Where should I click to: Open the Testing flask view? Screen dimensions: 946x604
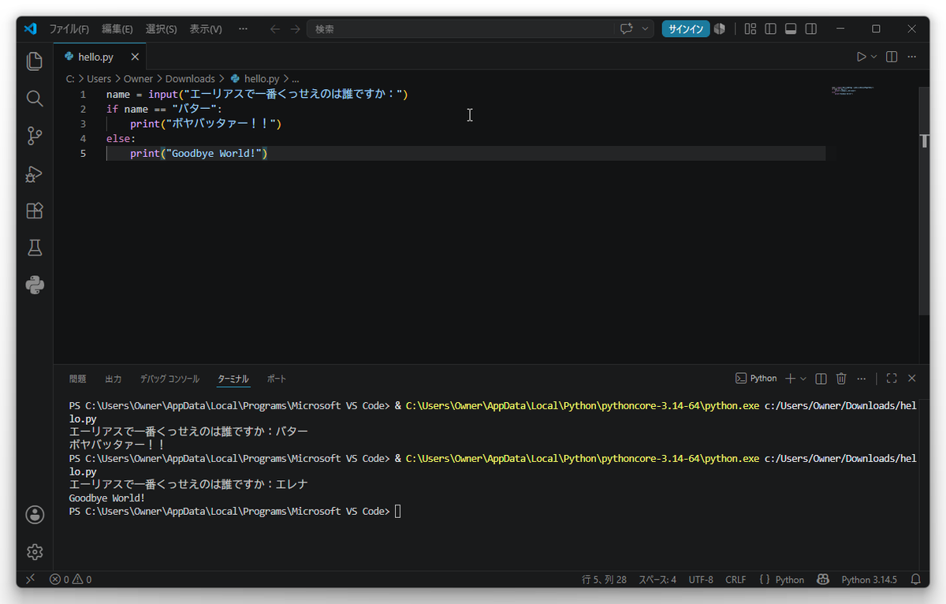[x=35, y=248]
